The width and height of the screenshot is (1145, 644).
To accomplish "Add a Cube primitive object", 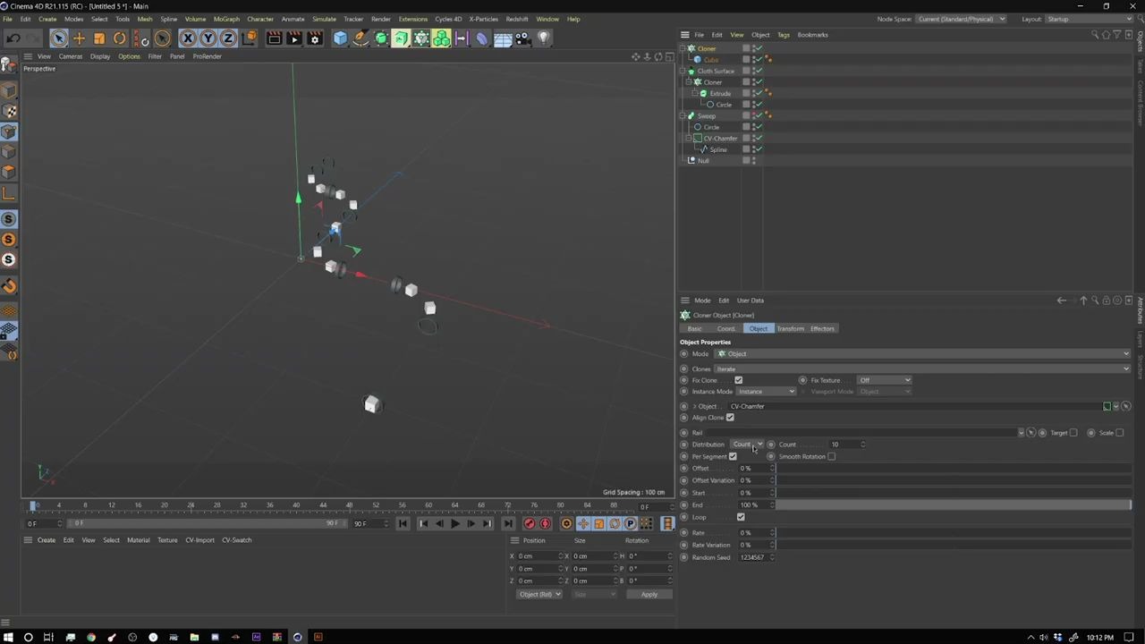I will pos(340,38).
